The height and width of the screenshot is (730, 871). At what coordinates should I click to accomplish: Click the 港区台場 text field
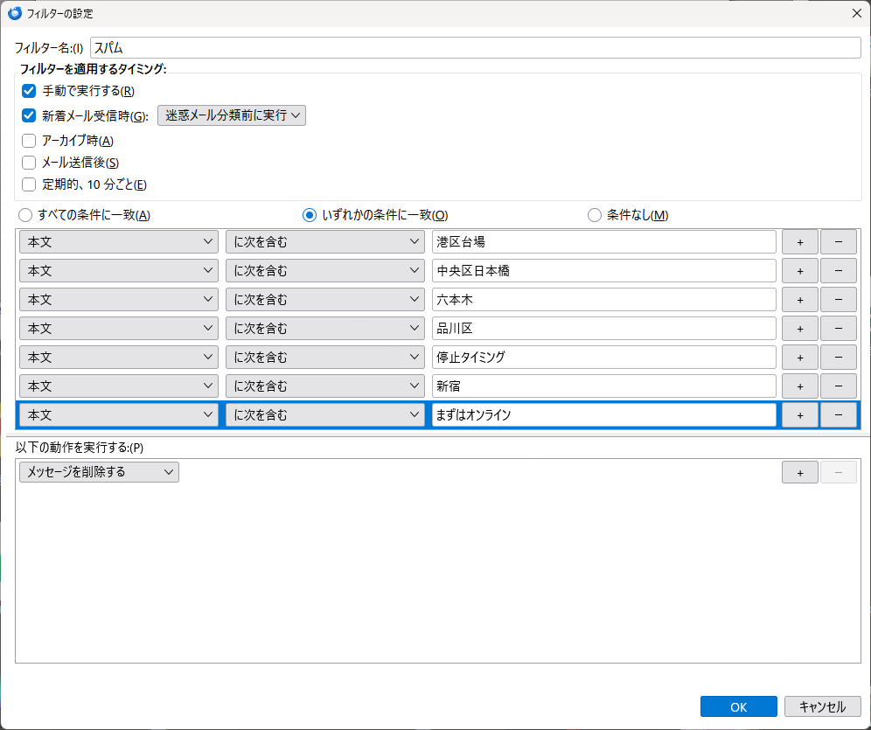pos(603,242)
